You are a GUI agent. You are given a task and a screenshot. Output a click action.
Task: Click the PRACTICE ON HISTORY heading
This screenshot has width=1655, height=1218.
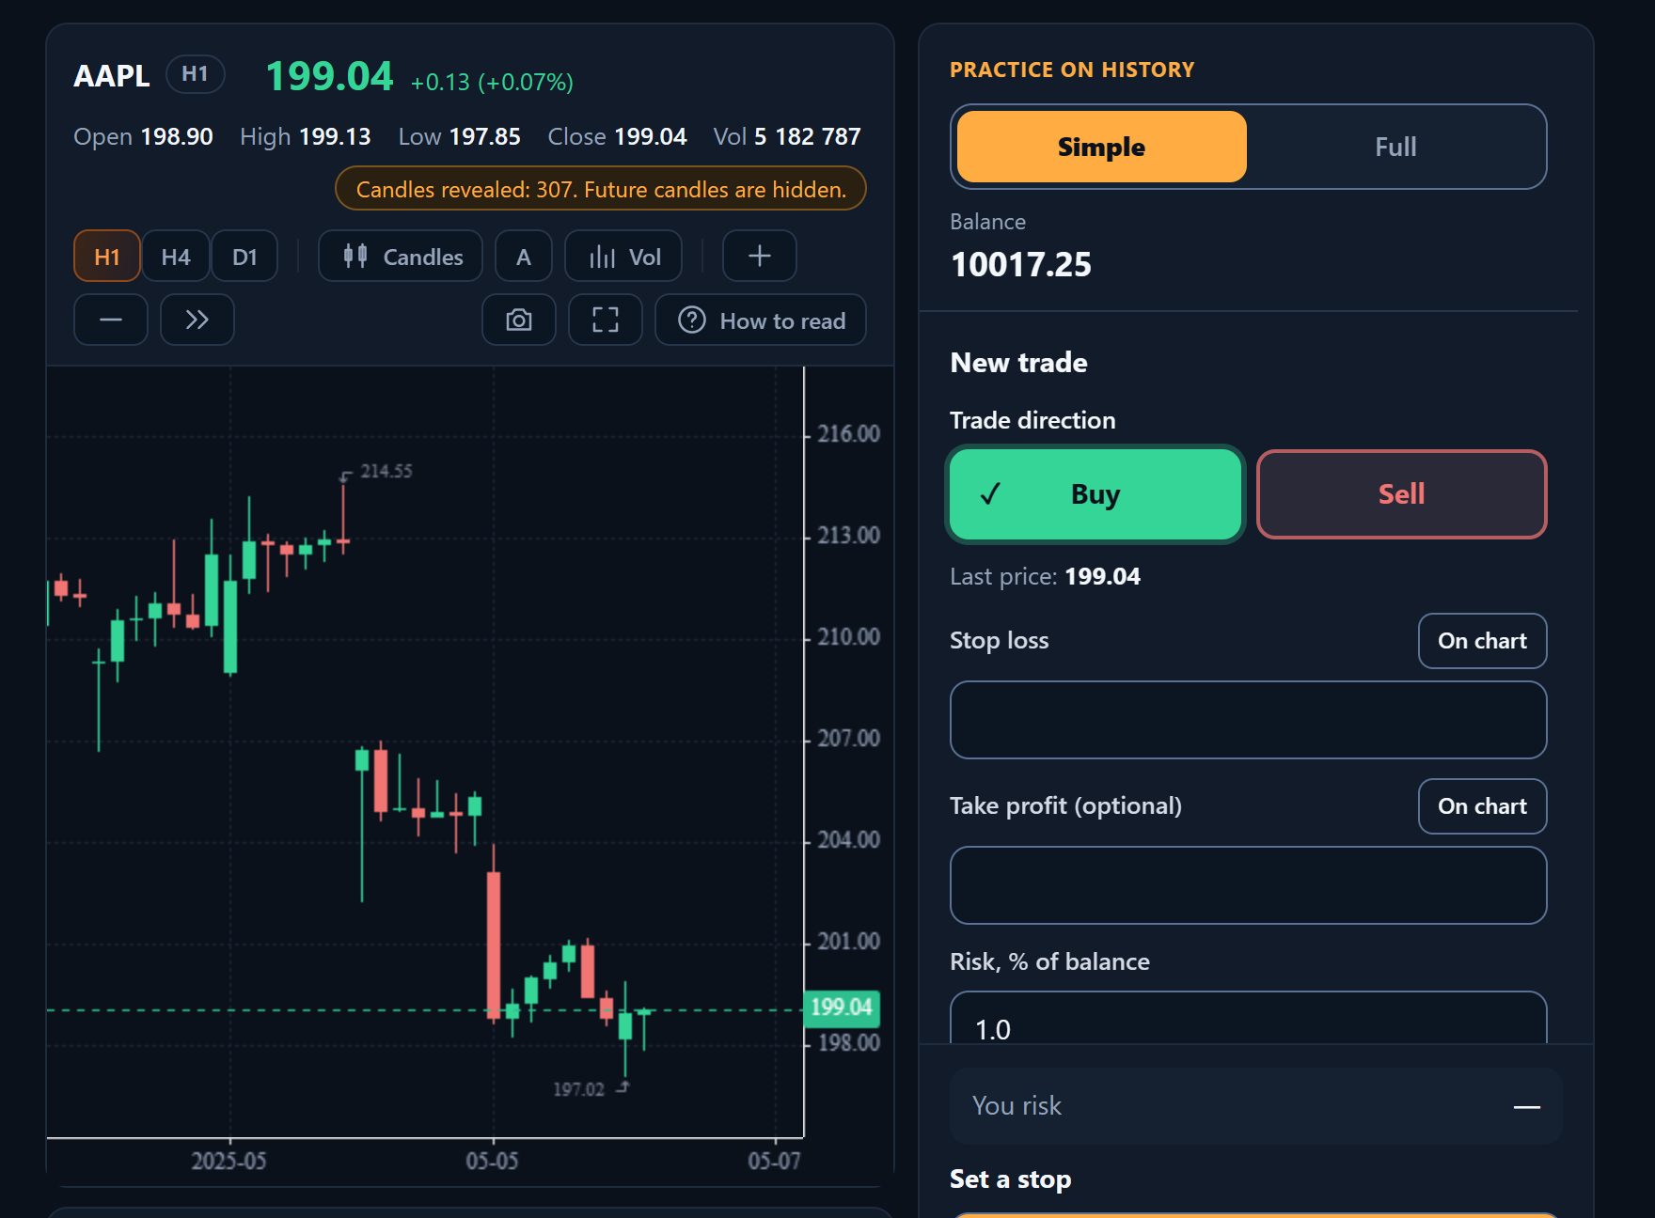point(1072,70)
